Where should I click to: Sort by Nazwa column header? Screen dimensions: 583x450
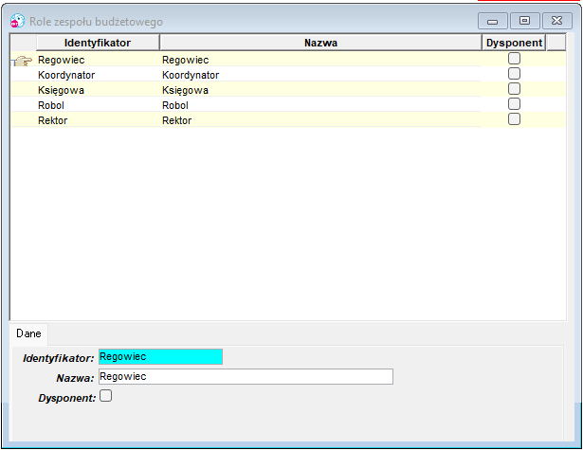click(320, 43)
